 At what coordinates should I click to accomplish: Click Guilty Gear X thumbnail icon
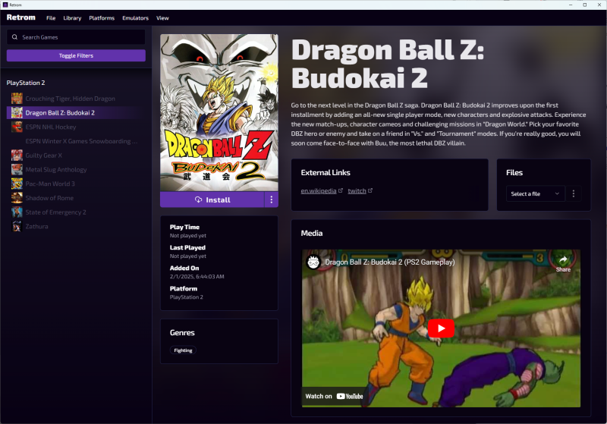17,155
